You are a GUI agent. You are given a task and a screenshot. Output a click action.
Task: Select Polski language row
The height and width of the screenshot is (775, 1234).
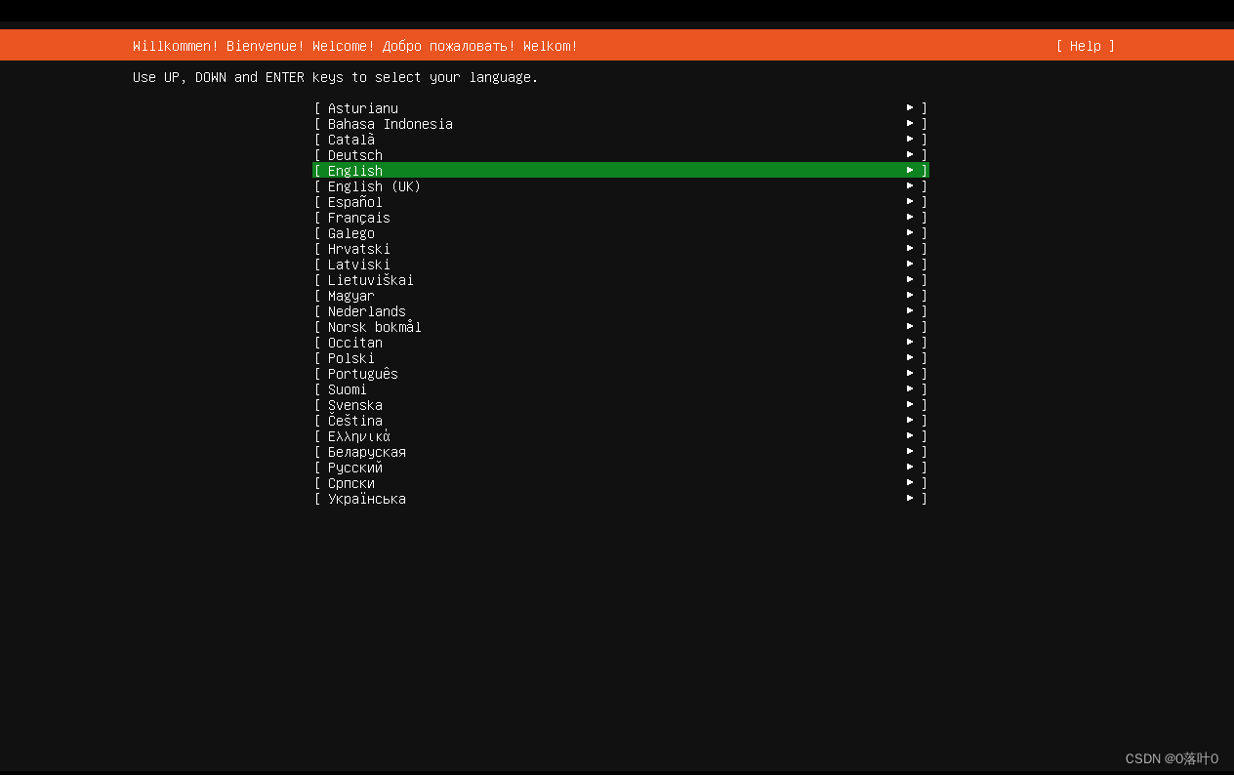click(x=620, y=358)
